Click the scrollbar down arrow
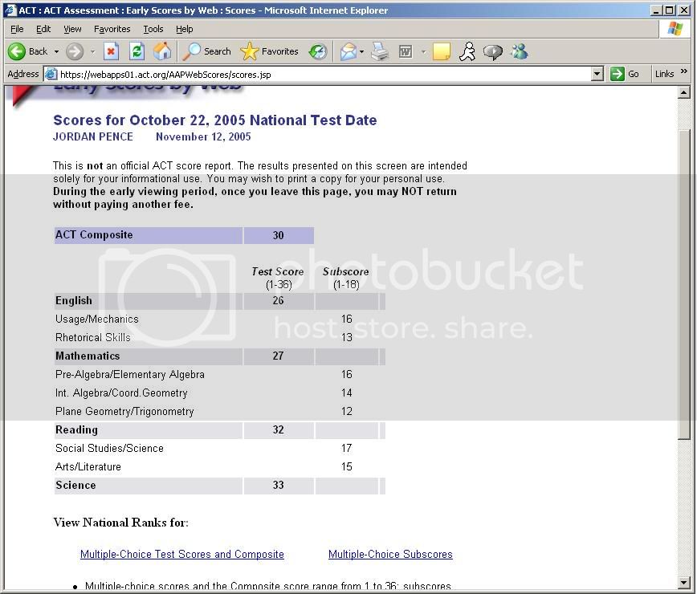This screenshot has width=697, height=594. (683, 582)
